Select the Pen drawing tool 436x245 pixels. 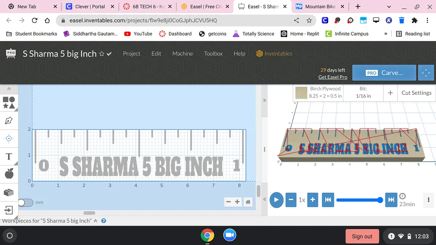tap(9, 120)
